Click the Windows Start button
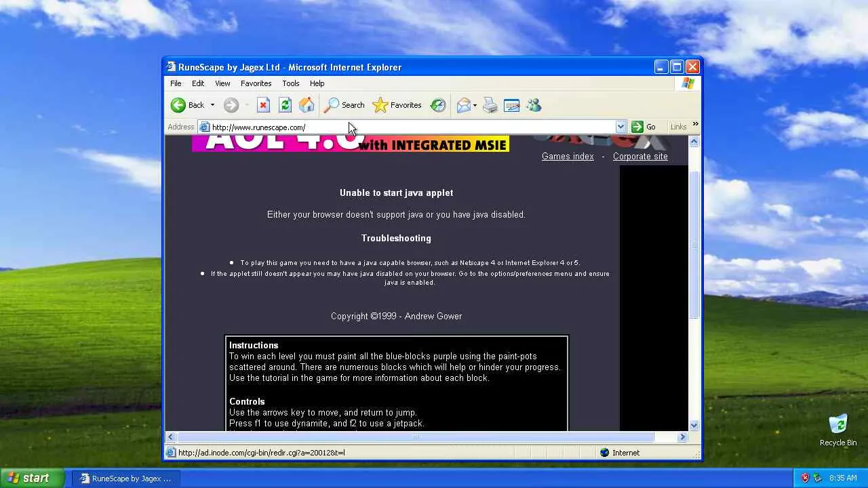The width and height of the screenshot is (868, 488). [x=32, y=478]
